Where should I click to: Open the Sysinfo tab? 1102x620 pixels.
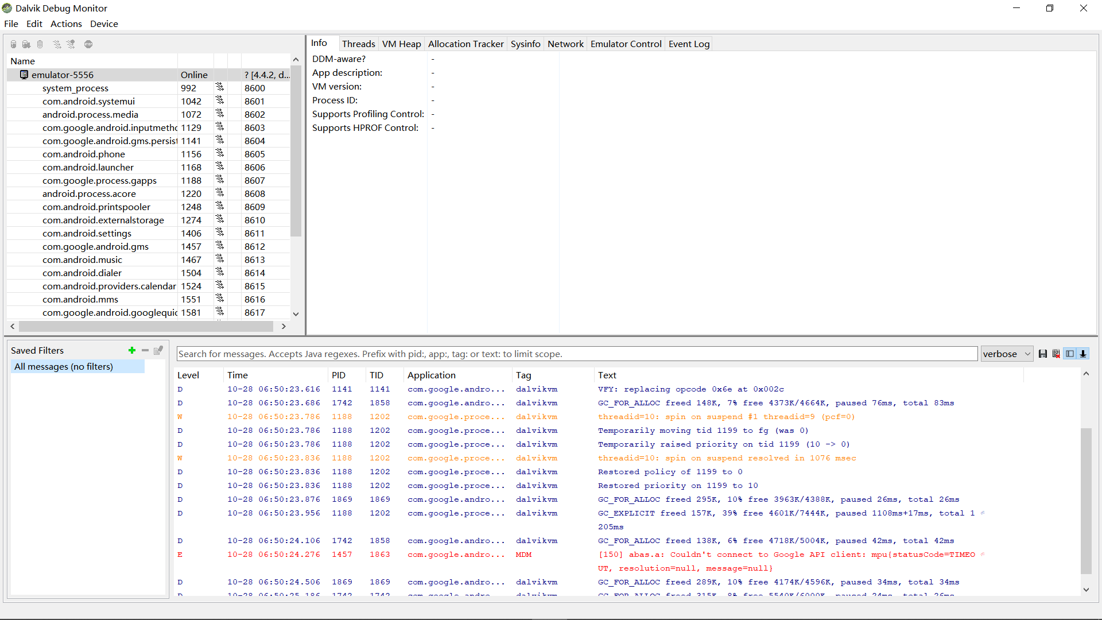(x=526, y=44)
